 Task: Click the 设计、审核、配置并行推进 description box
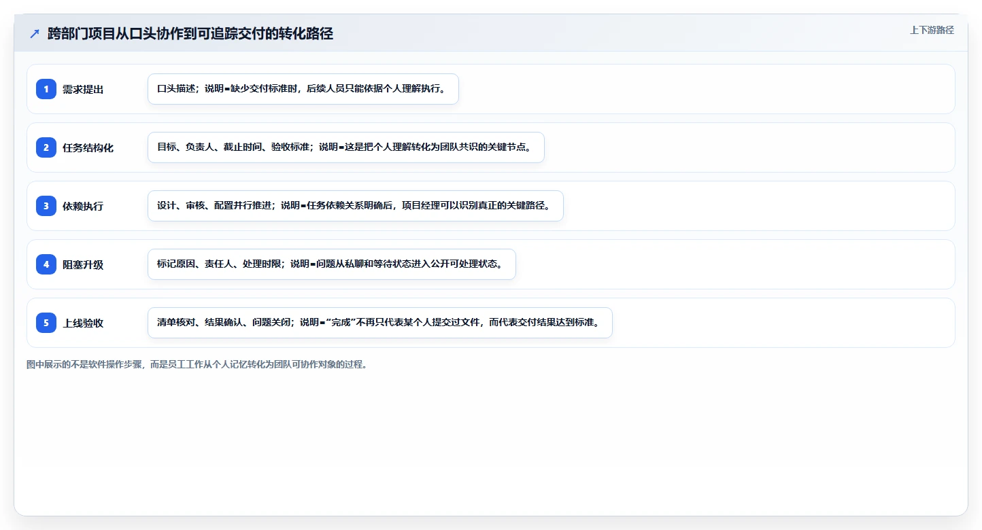tap(356, 206)
